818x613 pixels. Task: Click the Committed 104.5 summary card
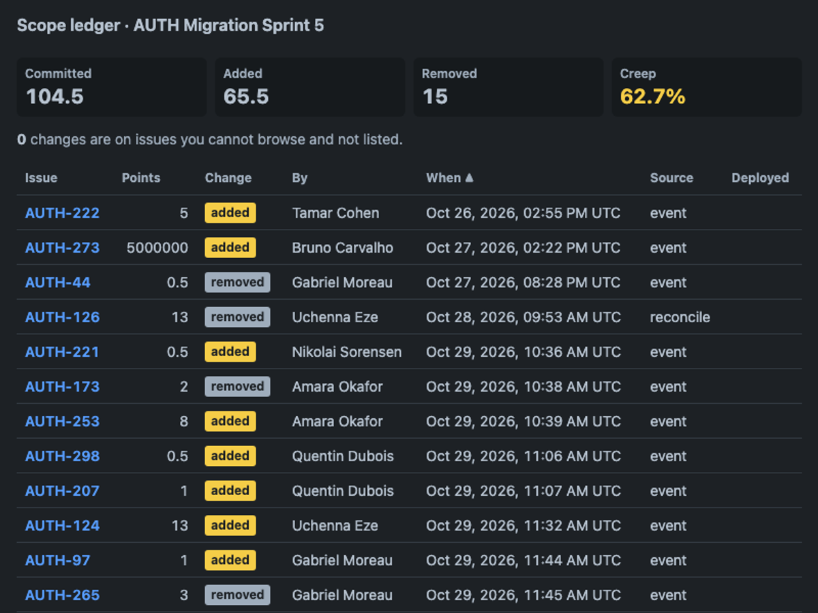112,87
